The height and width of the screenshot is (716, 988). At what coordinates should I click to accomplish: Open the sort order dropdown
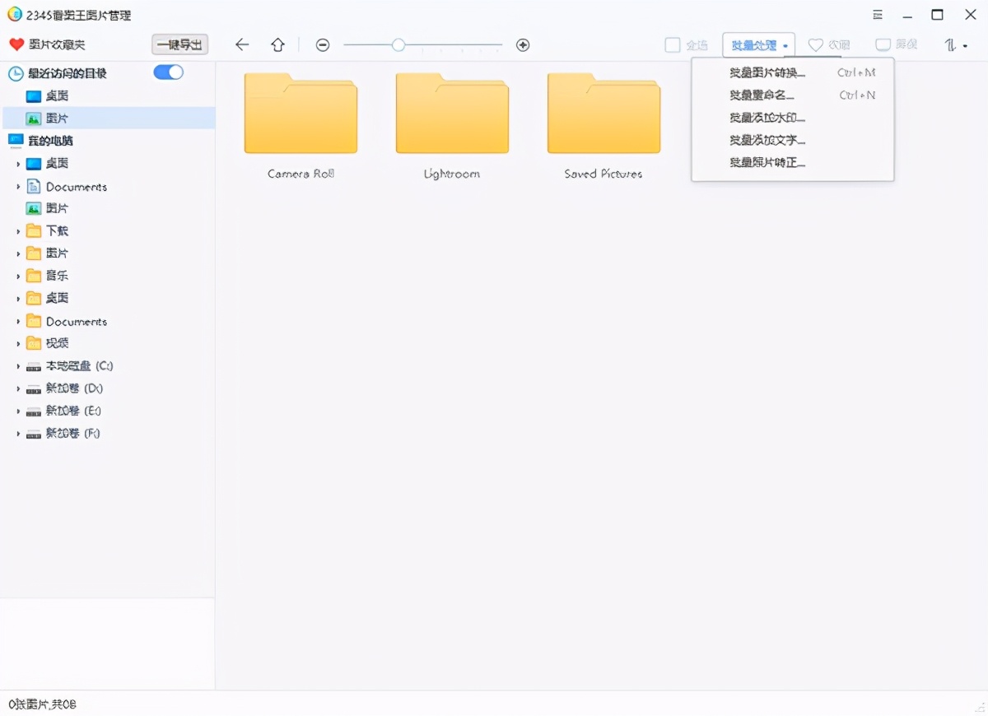(x=955, y=45)
